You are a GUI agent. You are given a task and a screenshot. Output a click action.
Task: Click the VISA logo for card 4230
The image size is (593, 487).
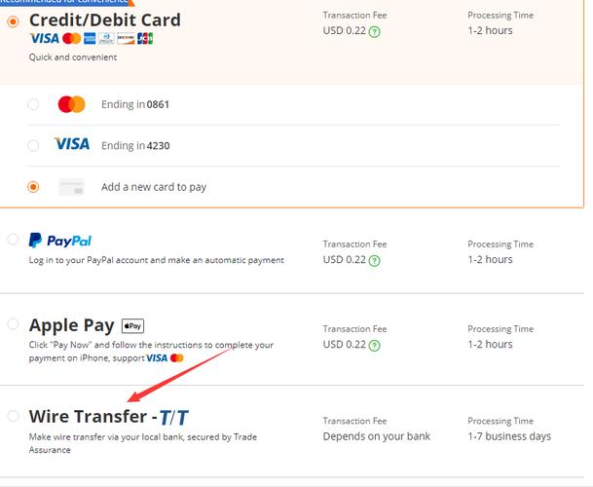click(x=72, y=144)
